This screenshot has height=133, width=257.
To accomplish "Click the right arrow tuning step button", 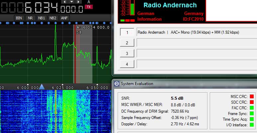I will point(78,2).
